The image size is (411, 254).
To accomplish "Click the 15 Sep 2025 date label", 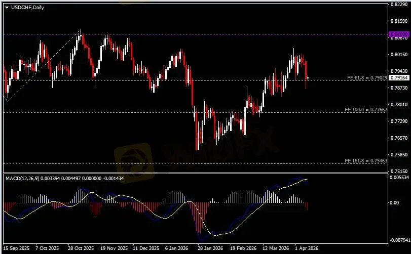I will (x=17, y=249).
